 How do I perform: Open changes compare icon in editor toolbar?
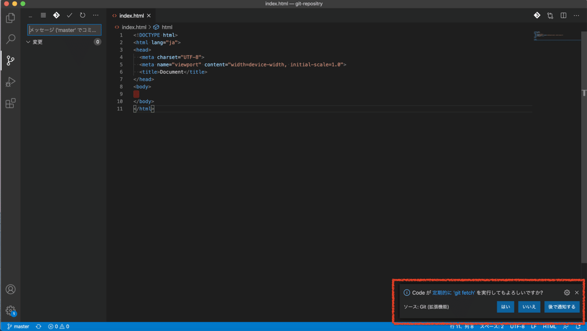[550, 16]
